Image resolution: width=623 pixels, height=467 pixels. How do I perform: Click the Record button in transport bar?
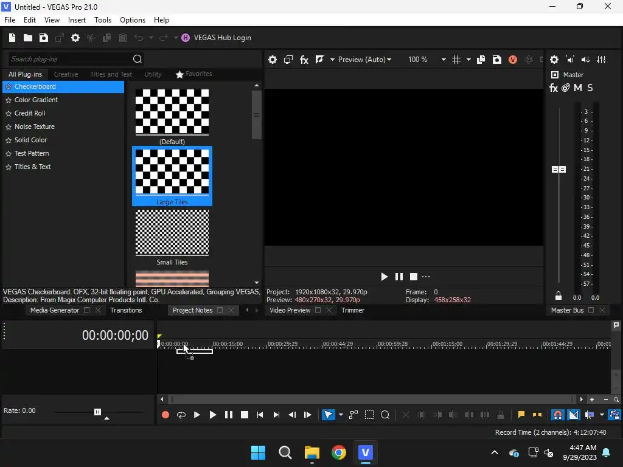tap(165, 415)
